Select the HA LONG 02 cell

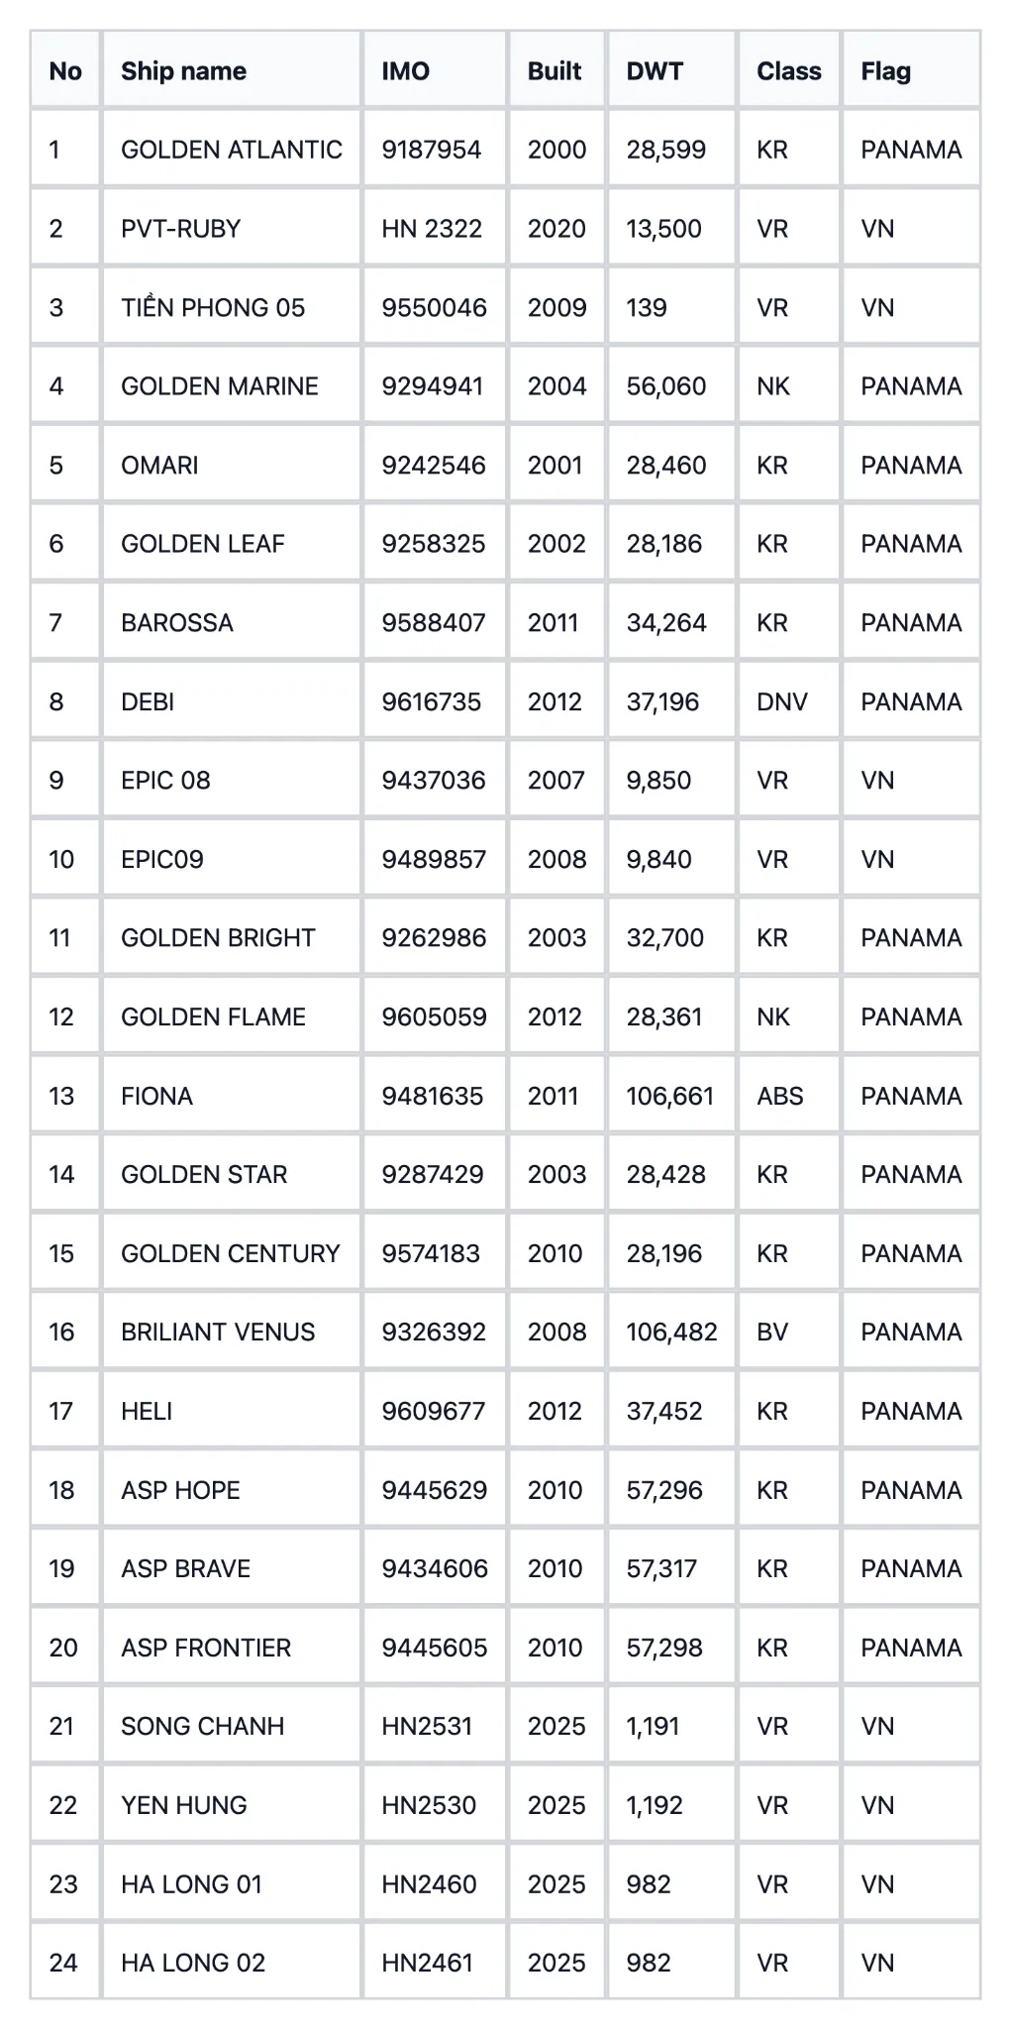click(x=193, y=1963)
